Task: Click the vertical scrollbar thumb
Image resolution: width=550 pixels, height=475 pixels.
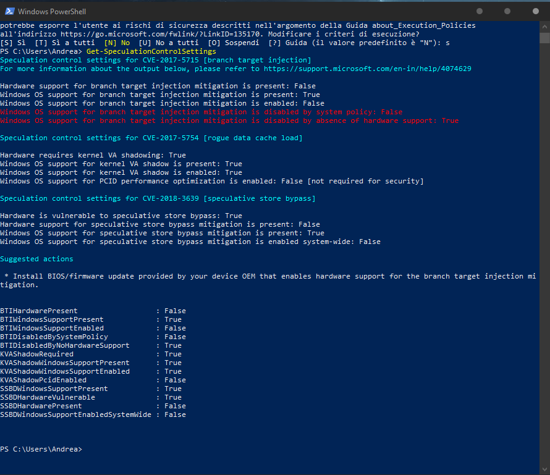Action: [544, 38]
